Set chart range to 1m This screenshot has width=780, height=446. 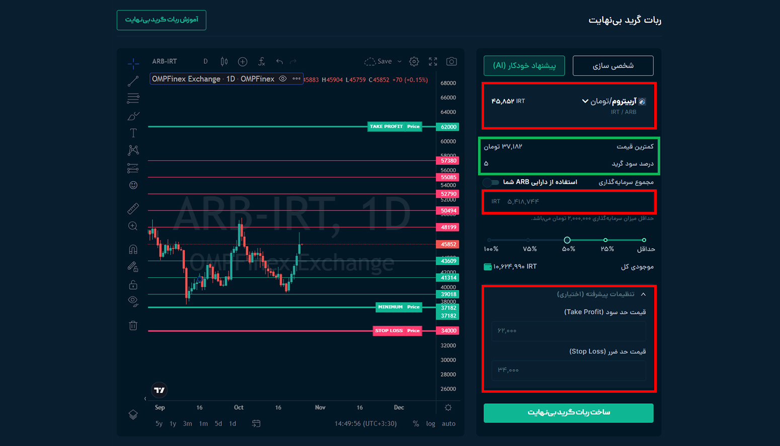[x=203, y=423]
